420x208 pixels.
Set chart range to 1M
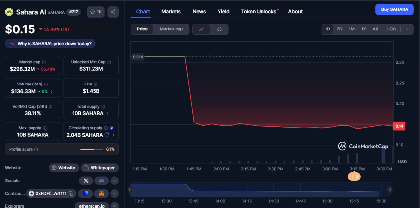351,29
